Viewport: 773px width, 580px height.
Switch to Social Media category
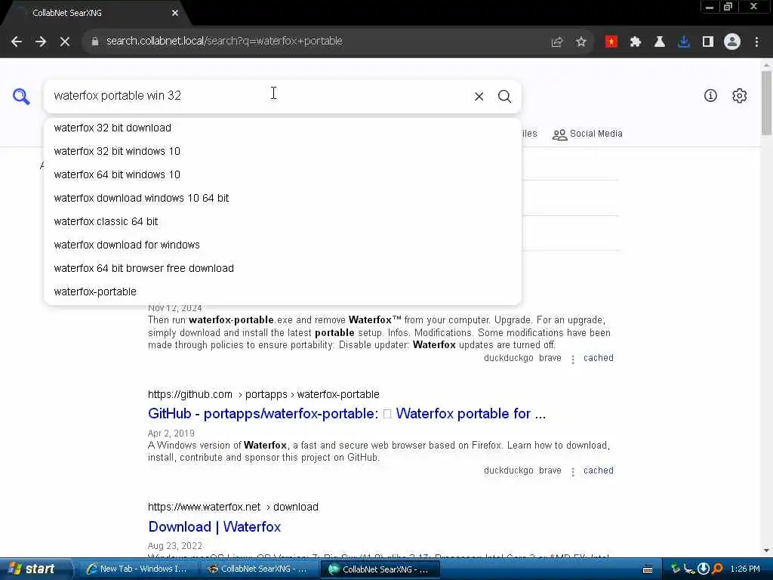tap(587, 134)
